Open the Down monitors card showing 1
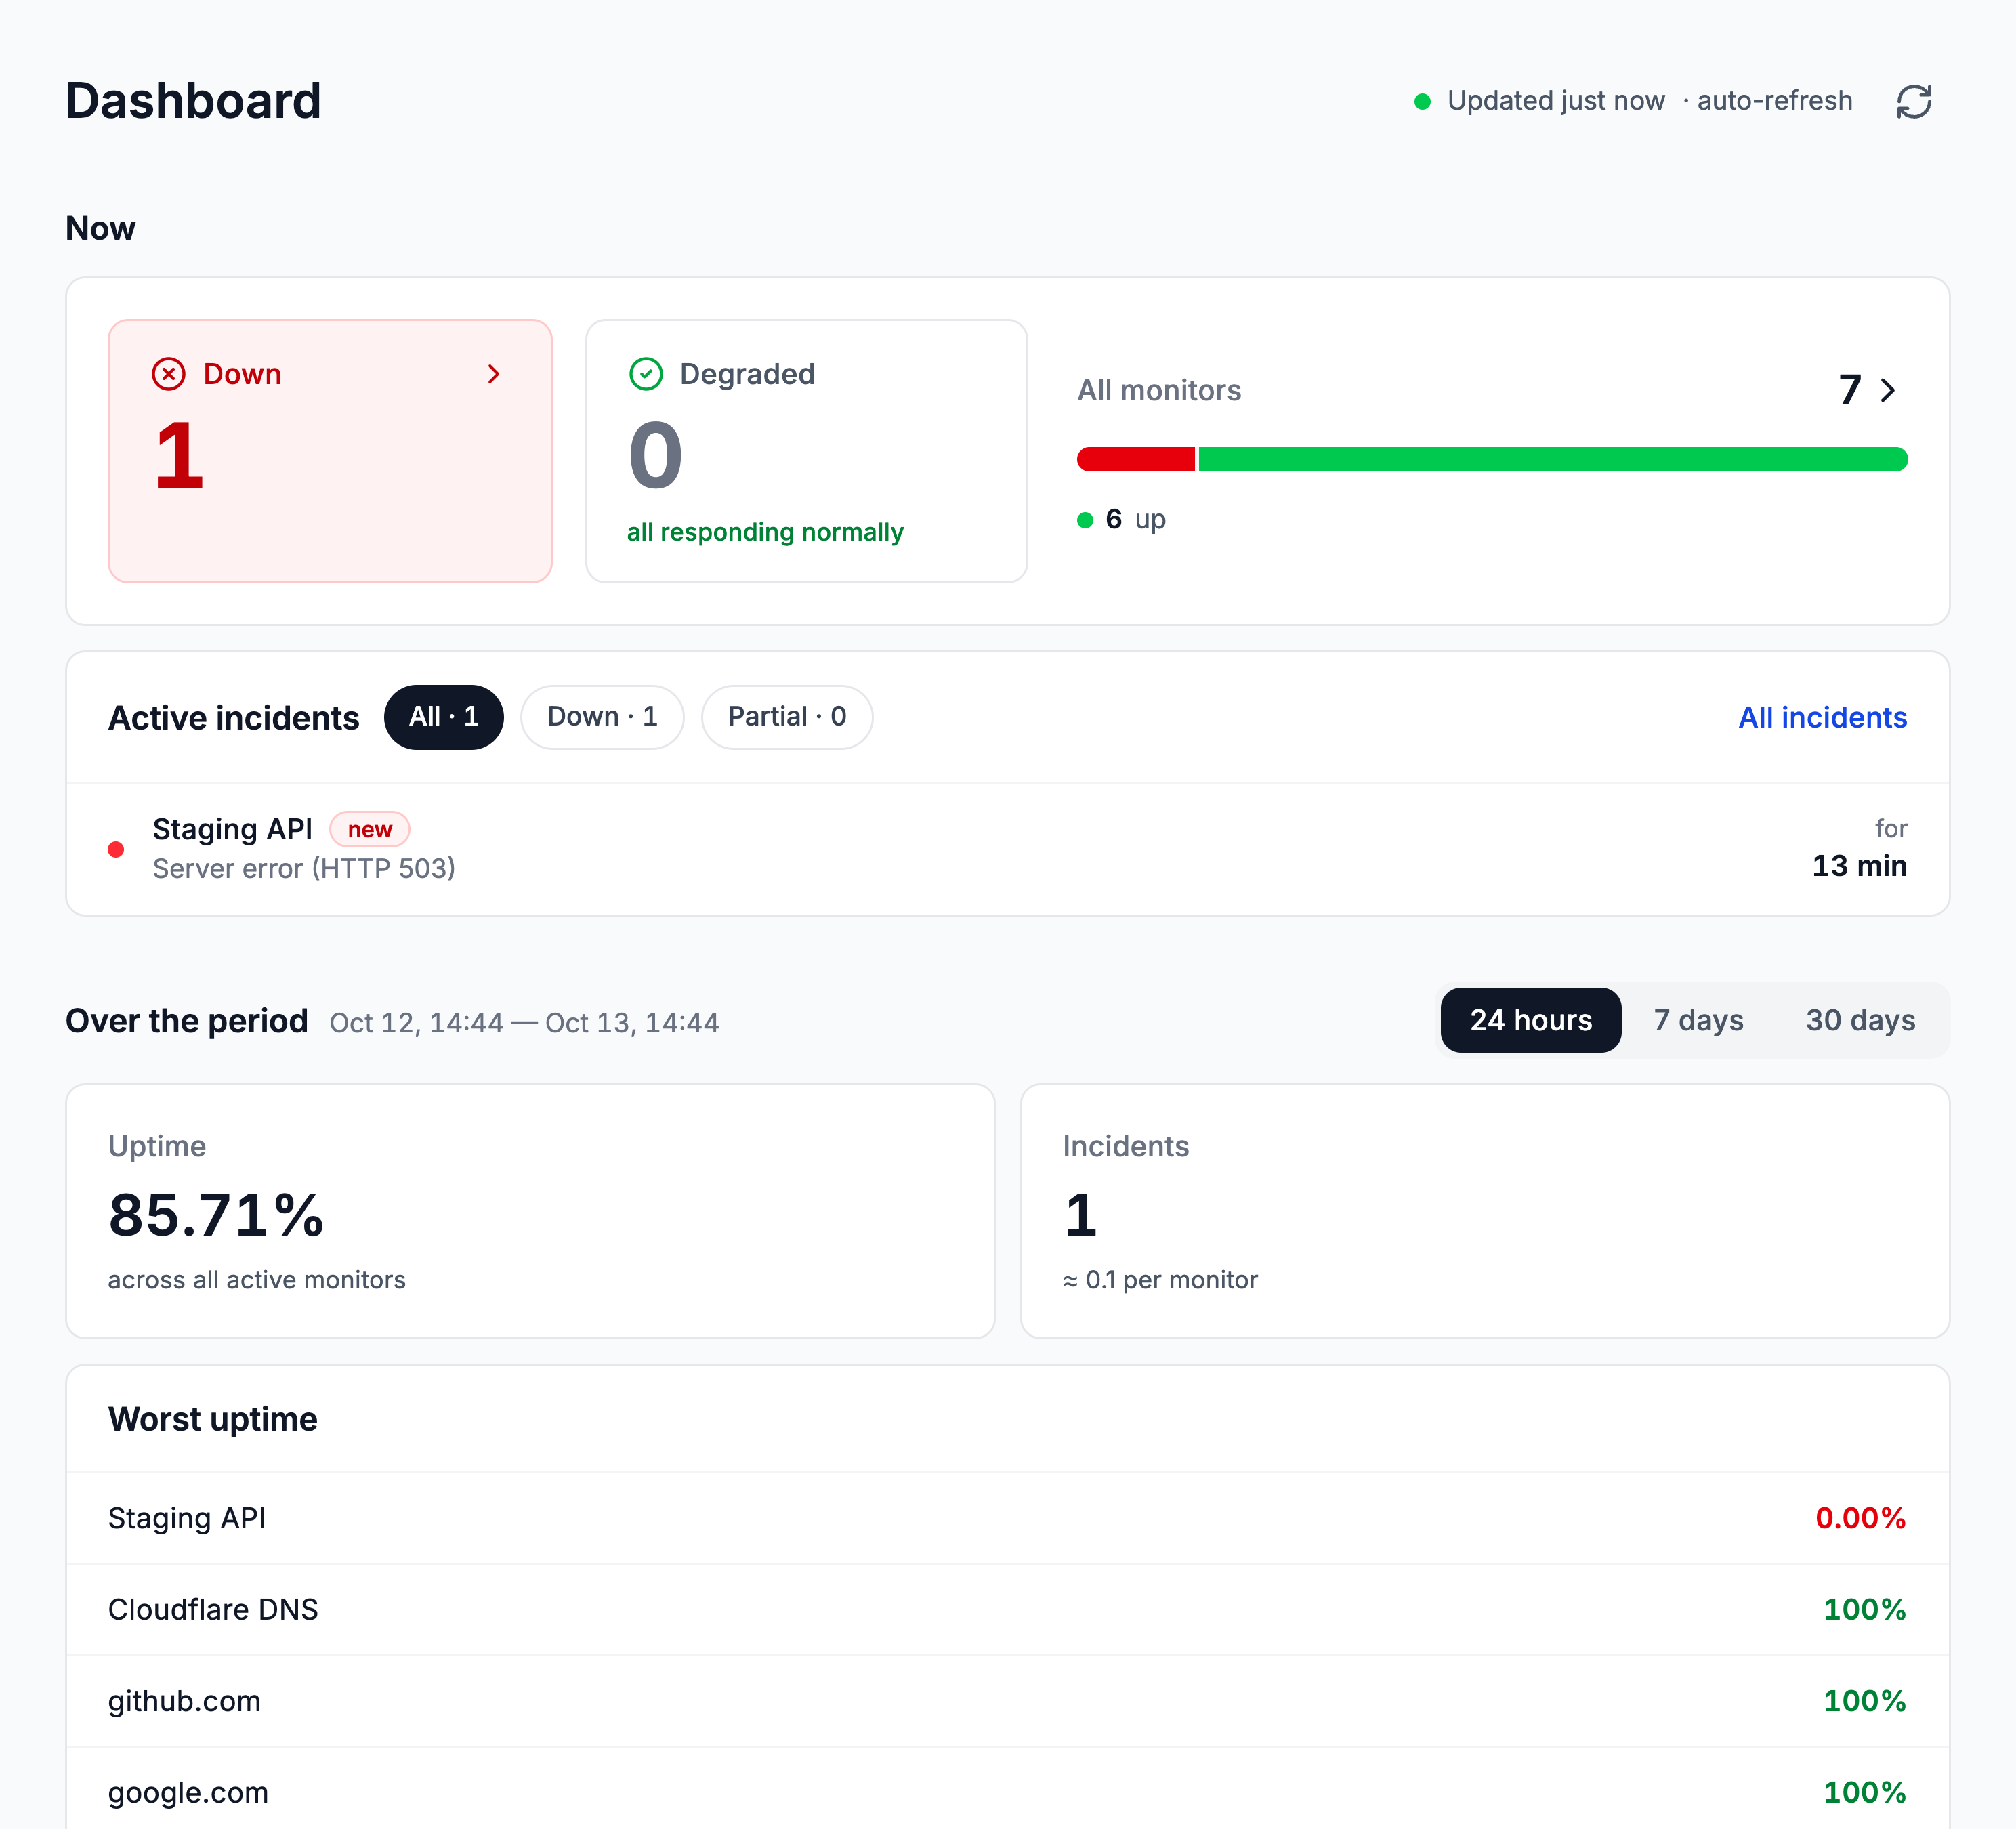The width and height of the screenshot is (2016, 1829). tap(330, 451)
